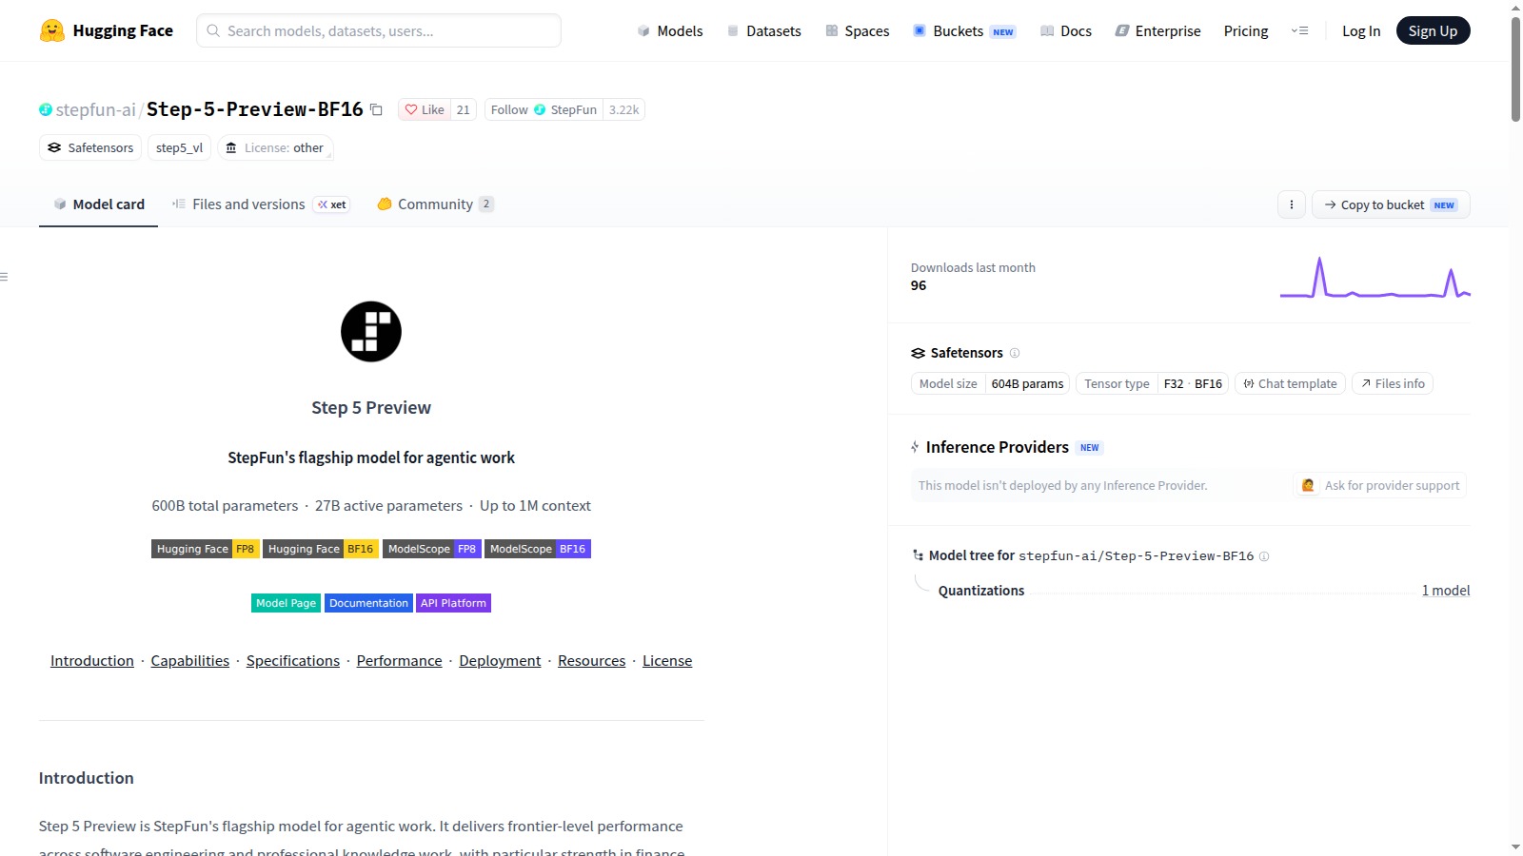Screen dimensions: 1523x856
Task: Jump to the Capabilities section
Action: click(190, 661)
